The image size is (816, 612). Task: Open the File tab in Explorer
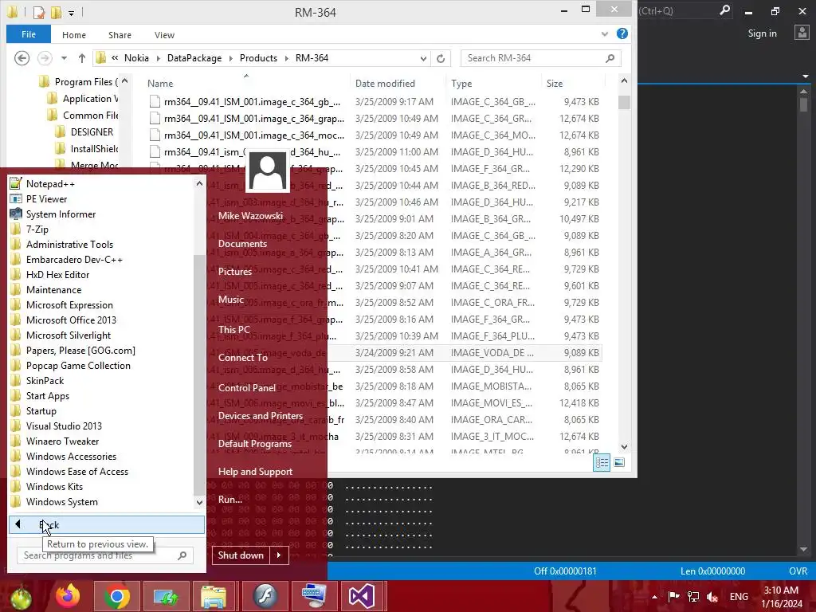[x=29, y=34]
